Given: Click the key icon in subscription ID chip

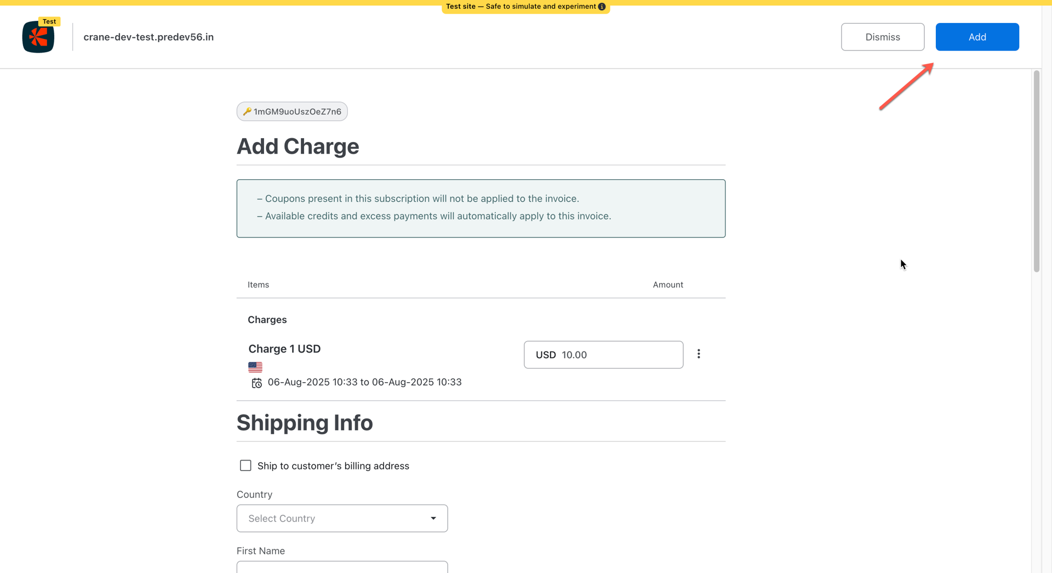Looking at the screenshot, I should pyautogui.click(x=247, y=111).
